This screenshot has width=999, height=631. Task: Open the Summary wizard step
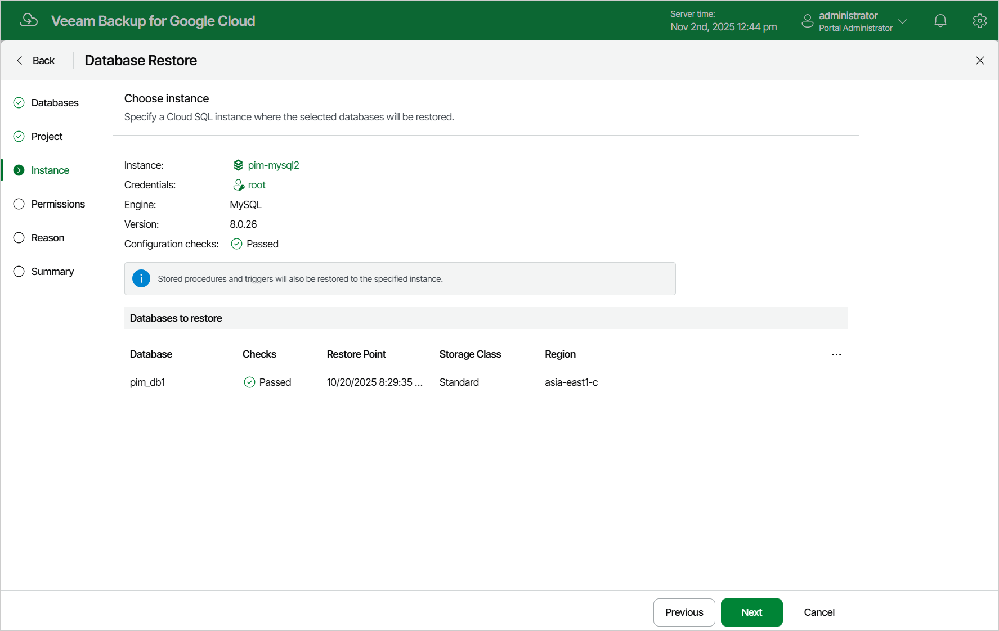[x=52, y=271]
